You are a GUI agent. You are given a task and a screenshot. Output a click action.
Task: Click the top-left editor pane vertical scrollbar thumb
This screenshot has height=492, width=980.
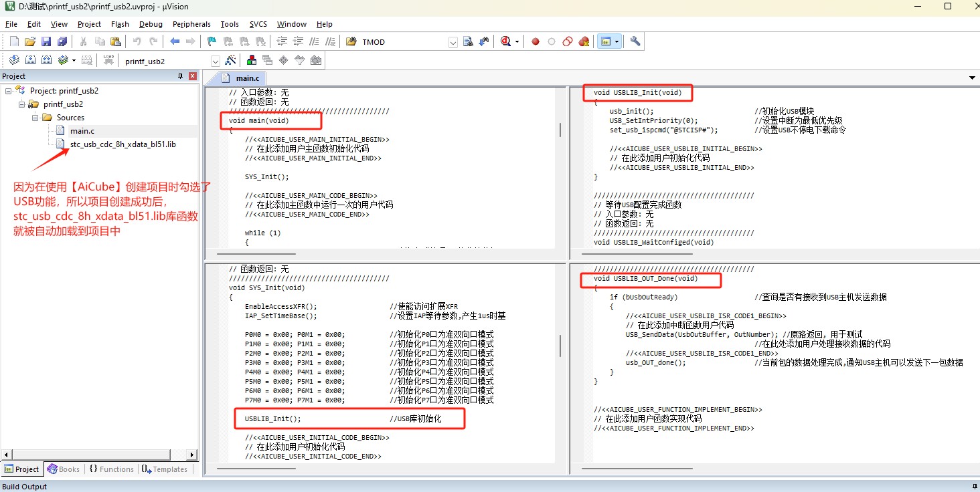click(x=560, y=130)
